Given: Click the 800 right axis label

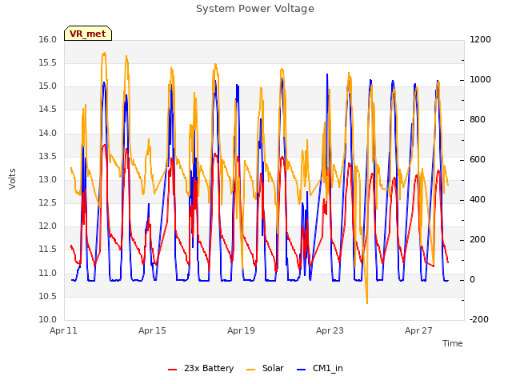Looking at the screenshot, I should [x=478, y=119].
